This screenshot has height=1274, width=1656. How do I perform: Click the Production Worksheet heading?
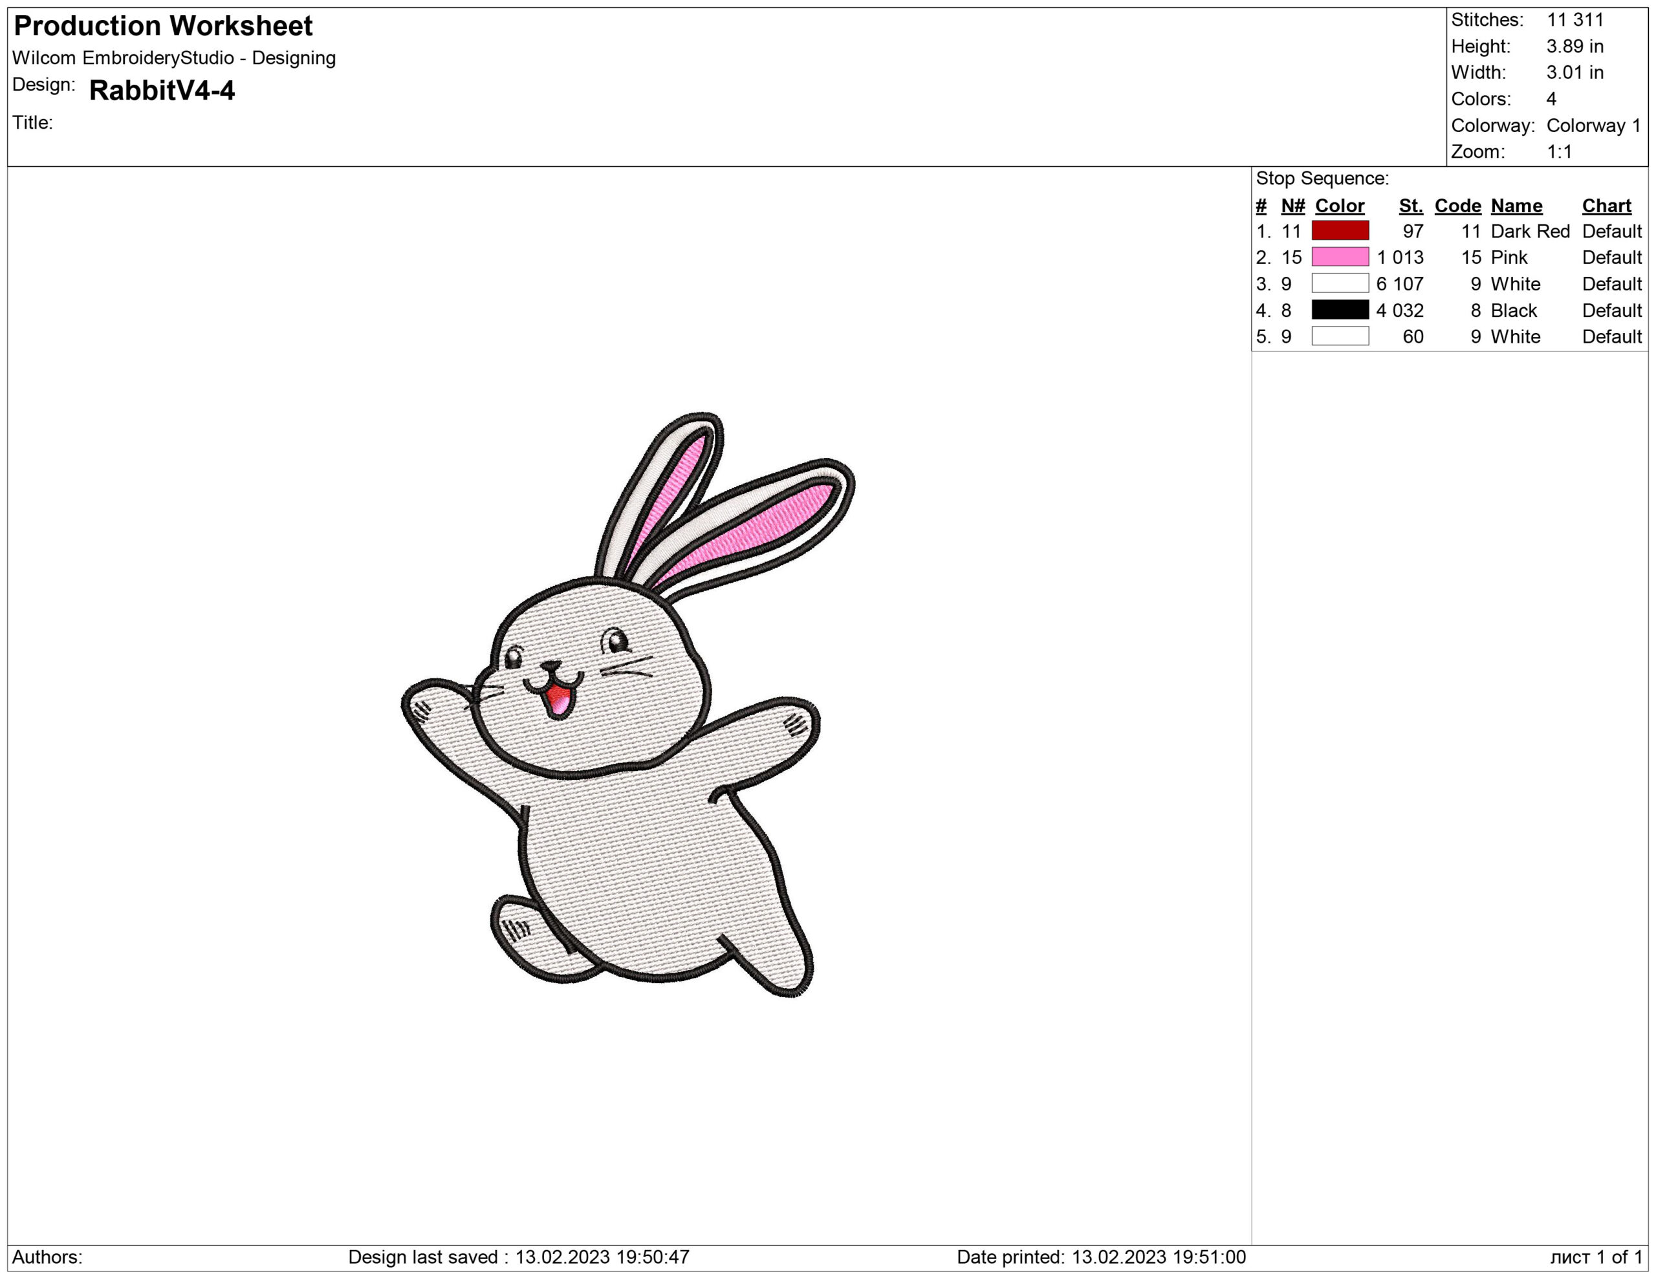click(163, 26)
